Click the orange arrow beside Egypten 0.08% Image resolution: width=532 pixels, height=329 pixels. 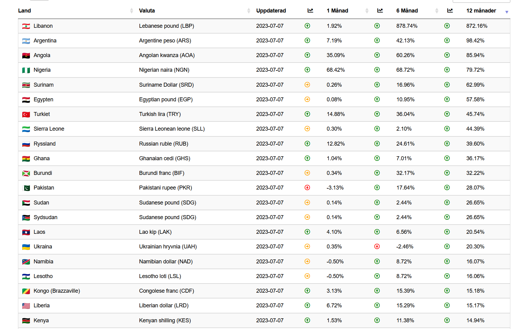click(x=307, y=99)
